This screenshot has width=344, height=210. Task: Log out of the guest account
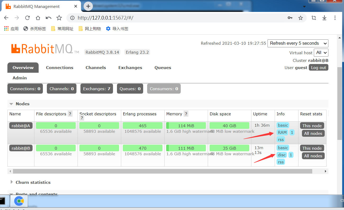pos(319,67)
